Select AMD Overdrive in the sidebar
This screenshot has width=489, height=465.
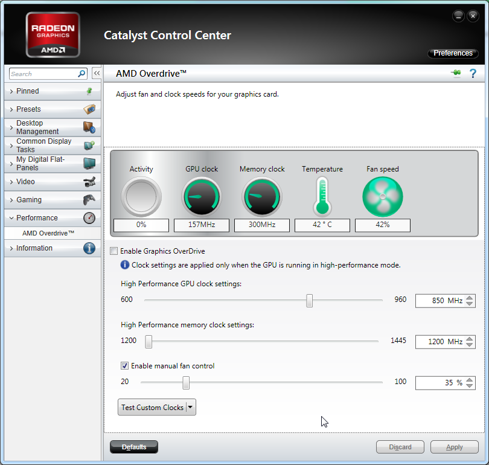click(x=48, y=233)
